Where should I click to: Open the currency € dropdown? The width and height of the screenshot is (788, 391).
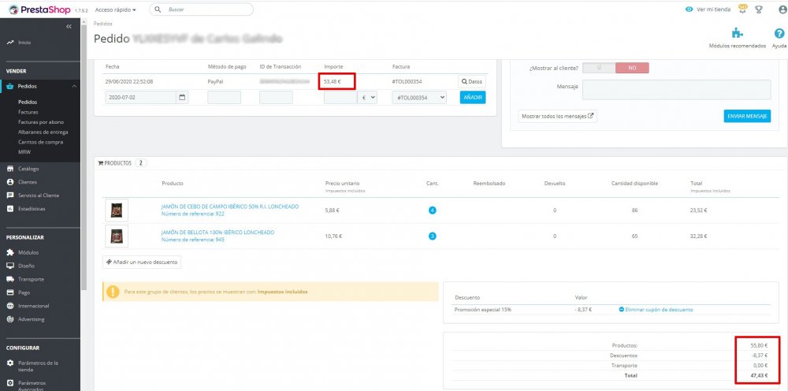(367, 98)
